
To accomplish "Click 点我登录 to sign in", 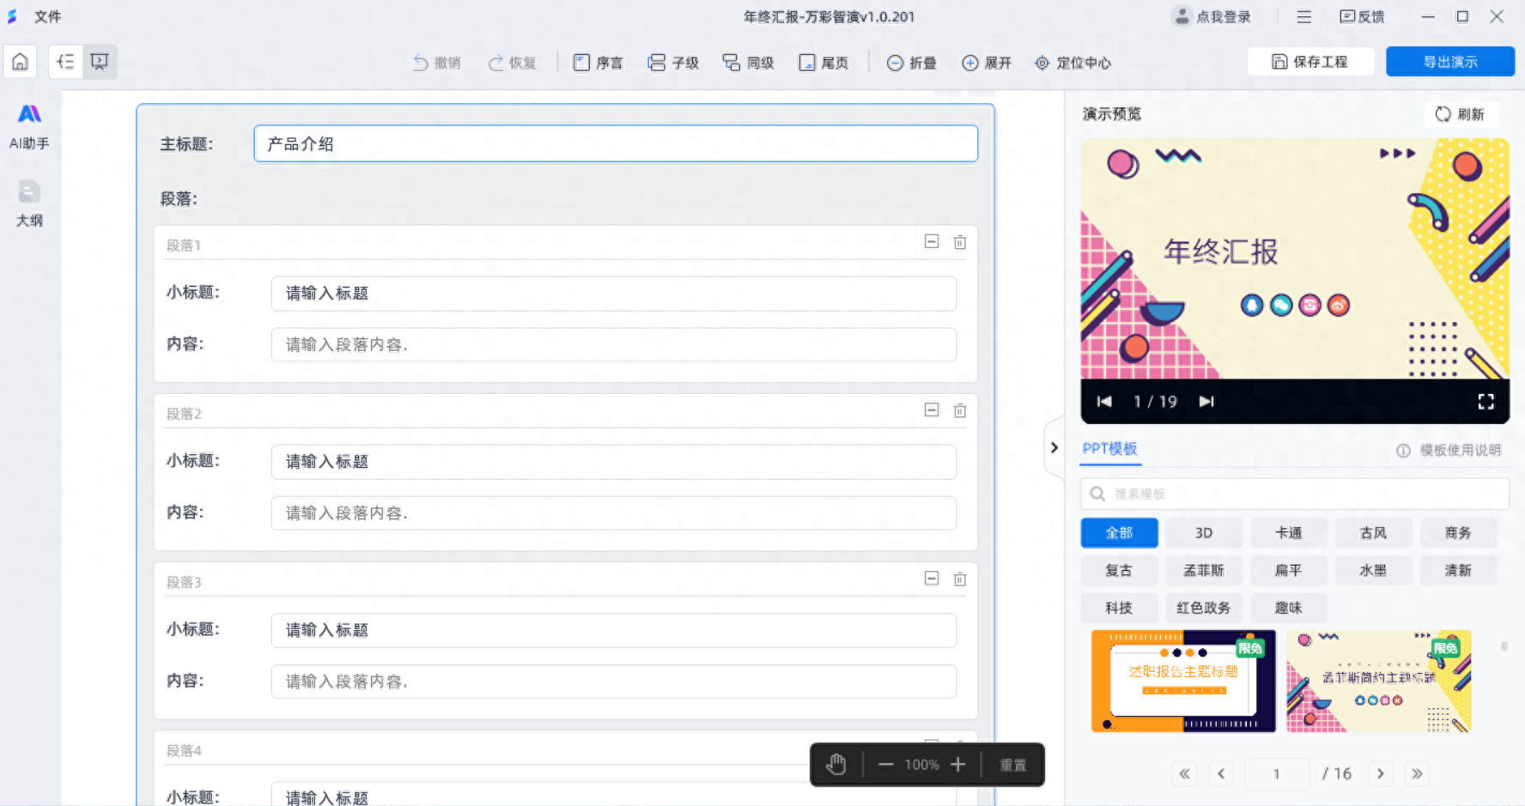I will [x=1212, y=16].
